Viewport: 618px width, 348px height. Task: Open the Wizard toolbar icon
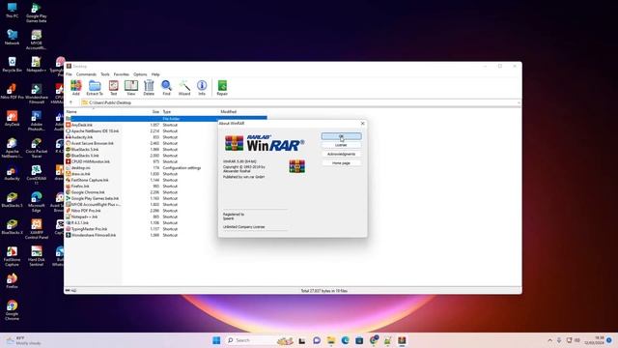point(184,88)
